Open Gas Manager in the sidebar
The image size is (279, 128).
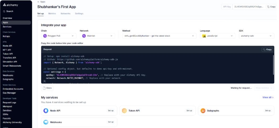tap(10, 93)
